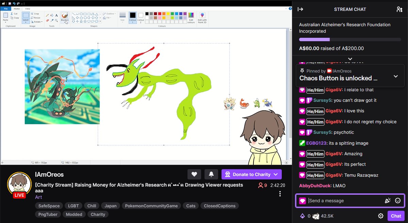408x223 pixels.
Task: Open the Resize dialog in Paint
Action: pyautogui.click(x=35, y=18)
